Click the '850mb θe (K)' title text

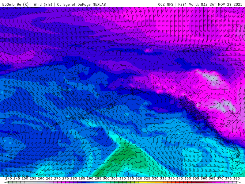click(x=15, y=4)
